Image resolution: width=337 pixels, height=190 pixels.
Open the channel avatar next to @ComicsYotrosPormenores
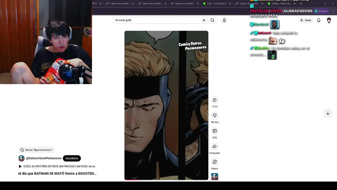coord(21,158)
